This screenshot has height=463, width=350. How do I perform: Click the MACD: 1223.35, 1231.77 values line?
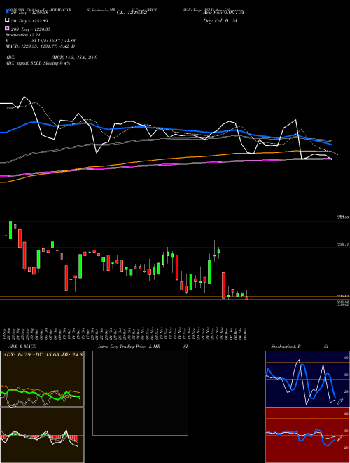[40, 46]
